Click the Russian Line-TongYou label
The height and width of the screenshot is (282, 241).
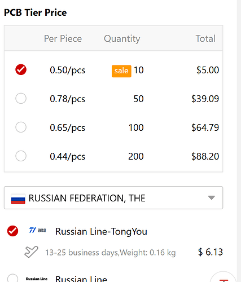101,232
